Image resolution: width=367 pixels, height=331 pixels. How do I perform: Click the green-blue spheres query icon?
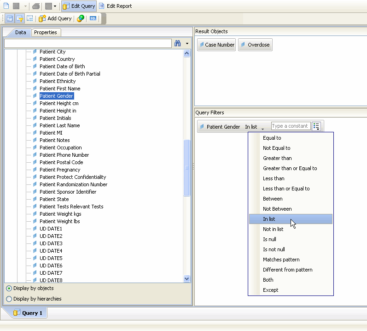pyautogui.click(x=81, y=18)
